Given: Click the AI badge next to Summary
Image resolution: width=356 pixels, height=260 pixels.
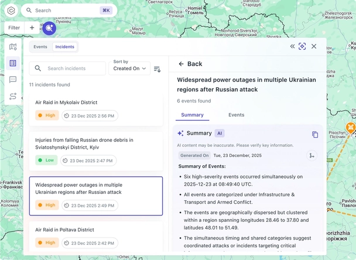Looking at the screenshot, I should pos(220,134).
